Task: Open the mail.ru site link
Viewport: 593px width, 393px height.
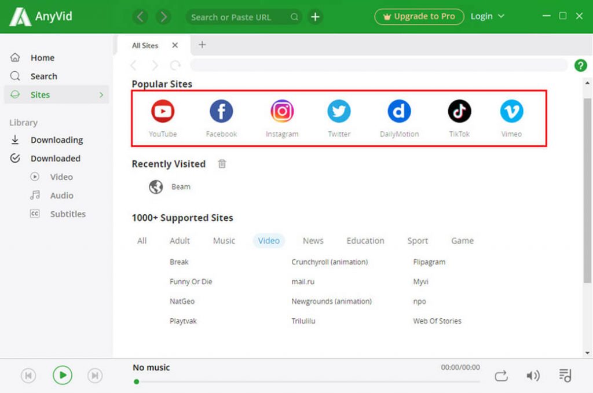Action: pos(303,281)
